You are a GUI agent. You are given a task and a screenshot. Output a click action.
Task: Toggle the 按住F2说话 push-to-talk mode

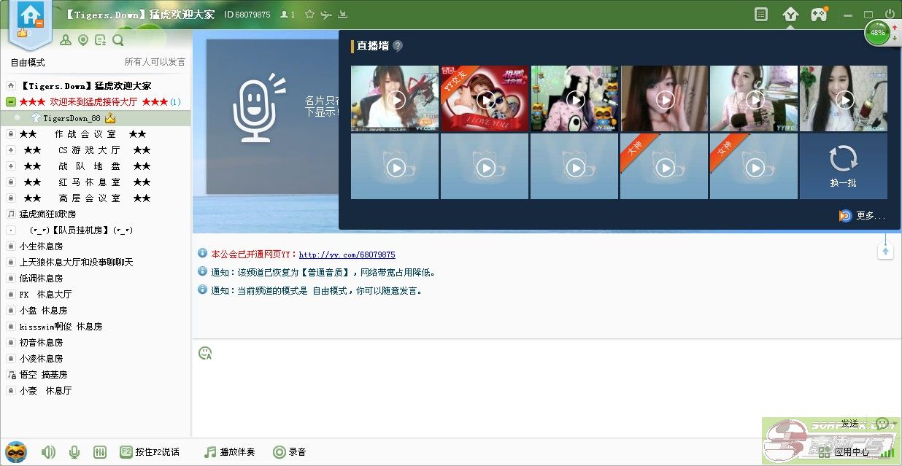point(150,452)
